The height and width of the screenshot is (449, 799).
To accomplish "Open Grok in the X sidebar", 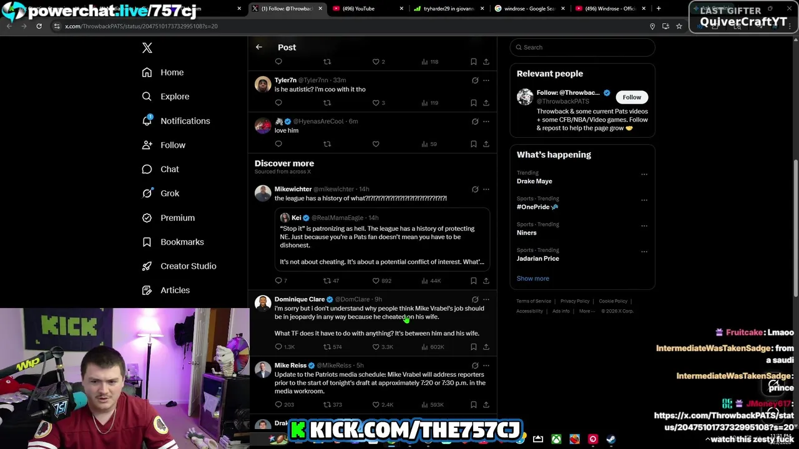I will (160, 193).
